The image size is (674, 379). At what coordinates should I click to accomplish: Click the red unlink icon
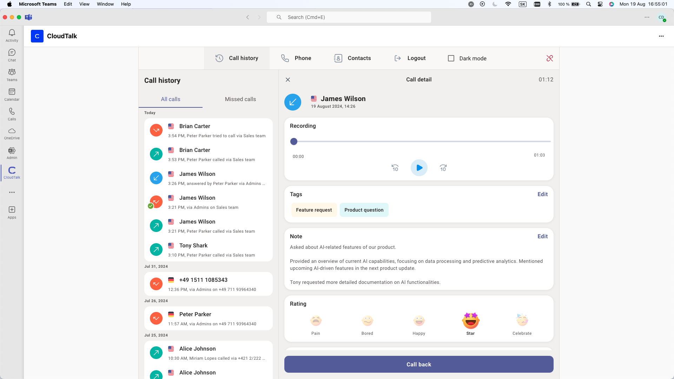click(x=549, y=58)
